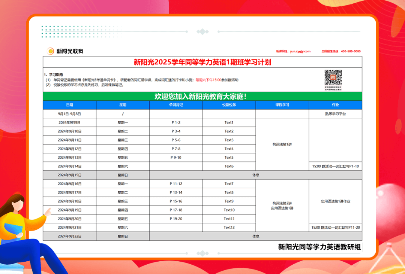
Task: Select the 2024年9月11日 date cell
Action: [70, 140]
